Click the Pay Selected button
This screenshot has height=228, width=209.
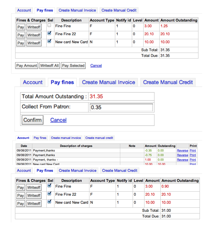click(x=73, y=66)
